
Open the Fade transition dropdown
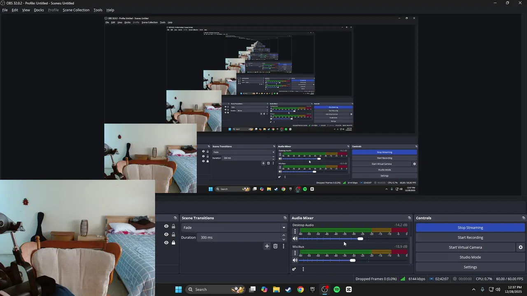pyautogui.click(x=234, y=227)
